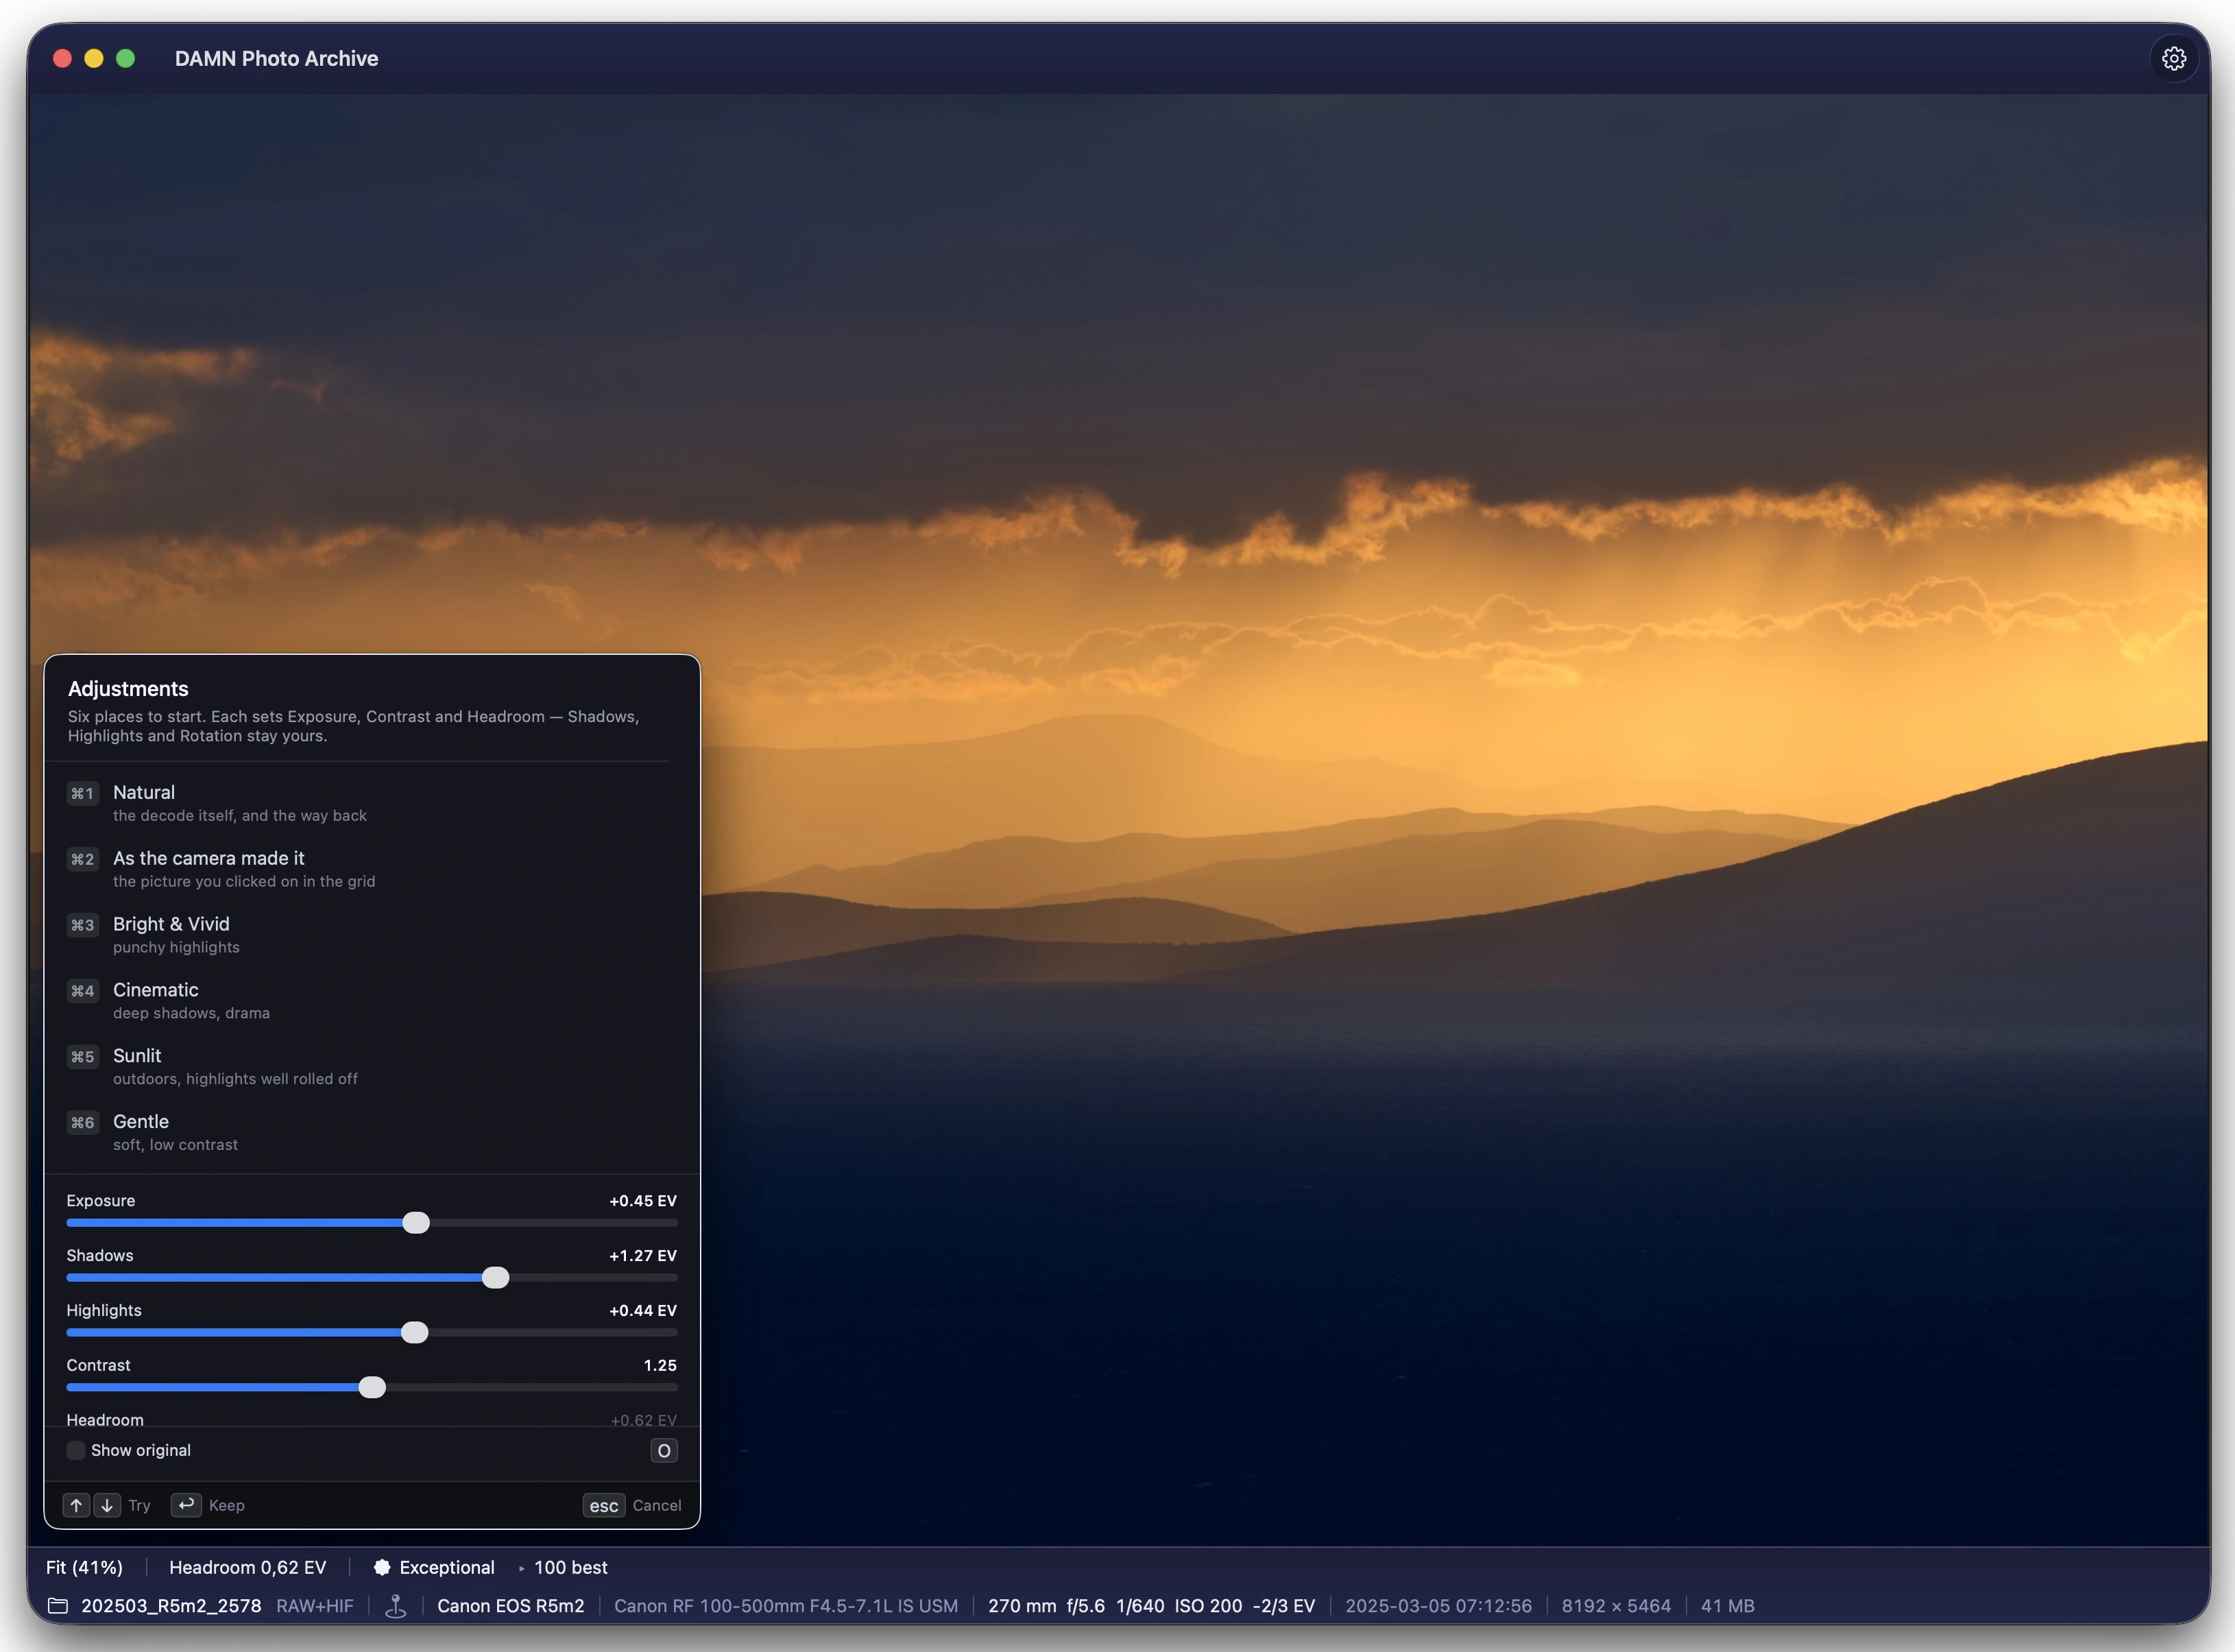Click the O shortcut key badge
Screen dimensions: 2235x1652
click(664, 1451)
